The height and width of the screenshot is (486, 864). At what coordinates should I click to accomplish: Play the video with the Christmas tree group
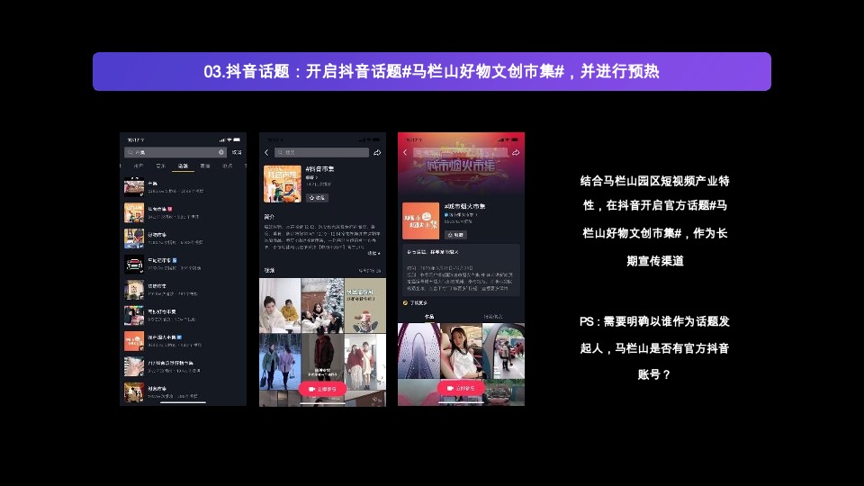coord(322,306)
